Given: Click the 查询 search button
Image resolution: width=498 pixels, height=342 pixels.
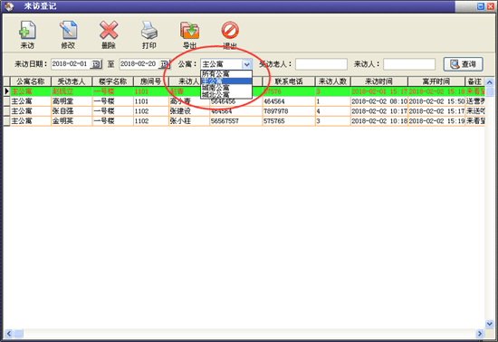Looking at the screenshot, I should tap(463, 64).
